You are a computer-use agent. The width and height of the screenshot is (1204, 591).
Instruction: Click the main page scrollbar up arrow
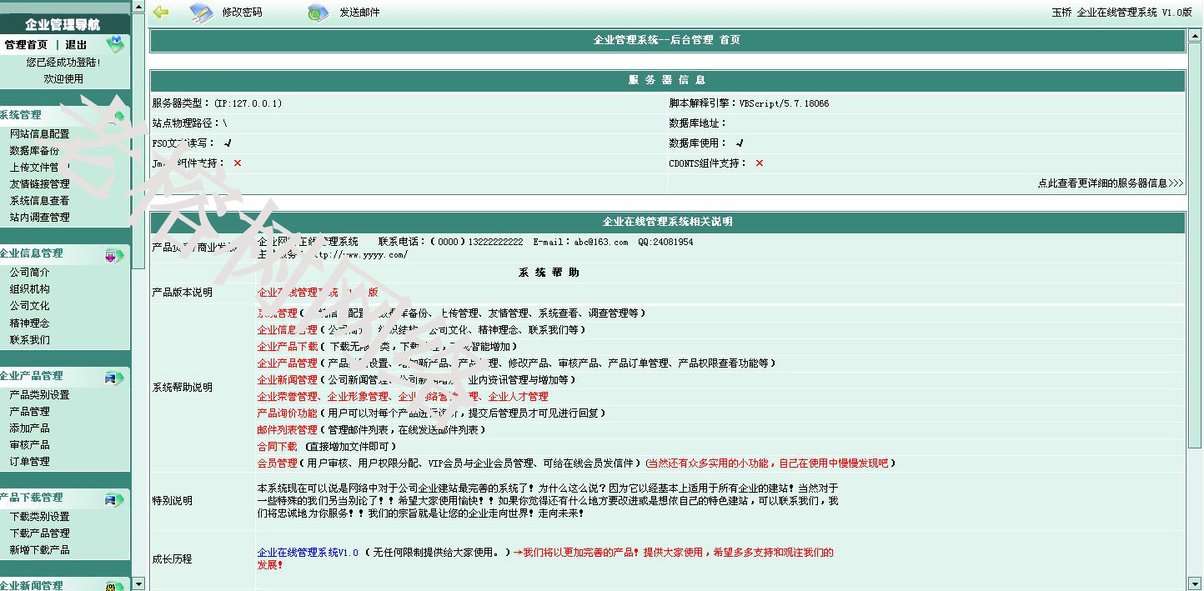[x=1196, y=34]
